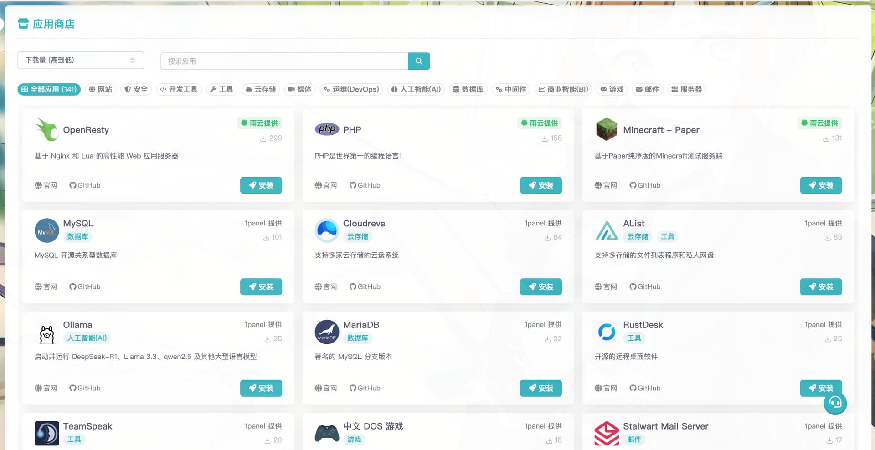Install Ollama with its 安装 button
Viewport: 875px width, 450px height.
[x=261, y=388]
